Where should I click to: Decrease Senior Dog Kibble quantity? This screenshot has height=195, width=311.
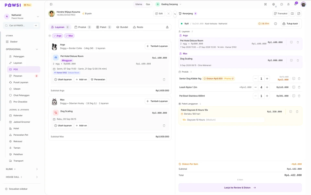coord(256,79)
